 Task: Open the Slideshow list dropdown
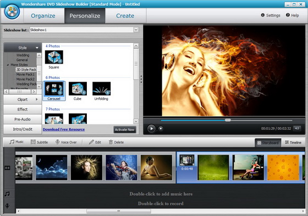click(x=136, y=30)
